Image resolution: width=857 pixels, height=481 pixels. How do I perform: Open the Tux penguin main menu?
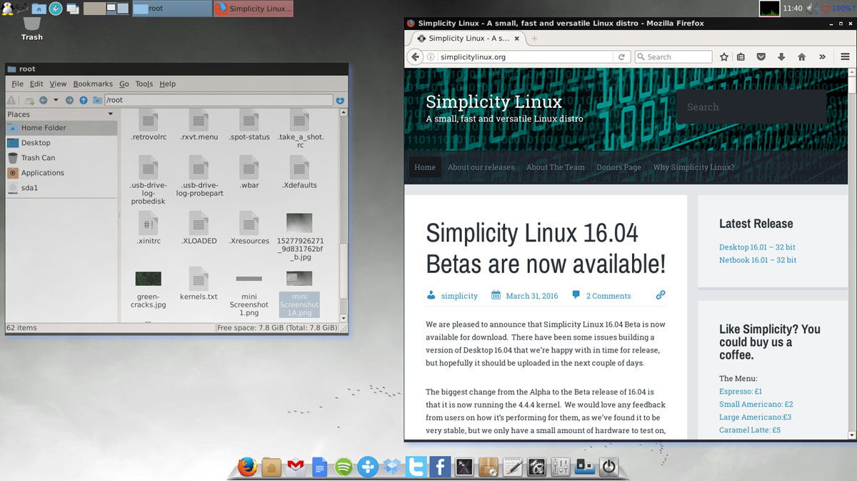coord(6,9)
